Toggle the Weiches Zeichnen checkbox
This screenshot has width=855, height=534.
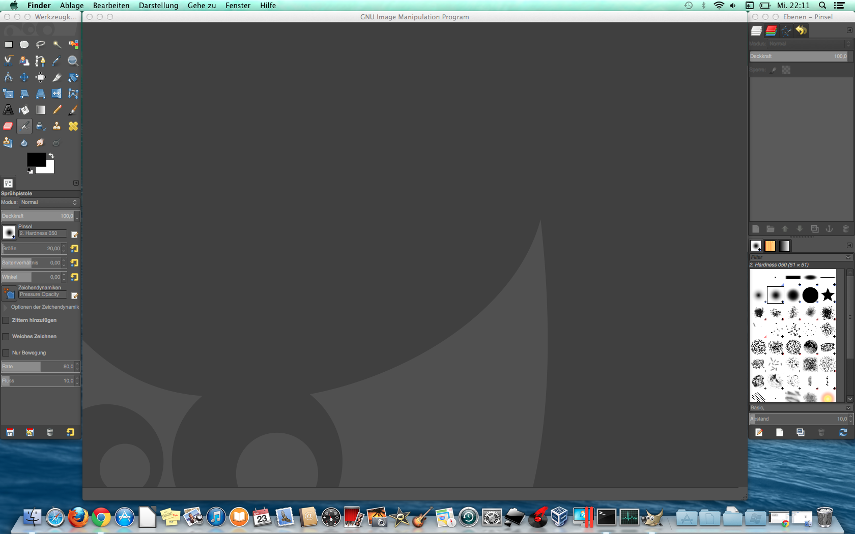coord(6,337)
